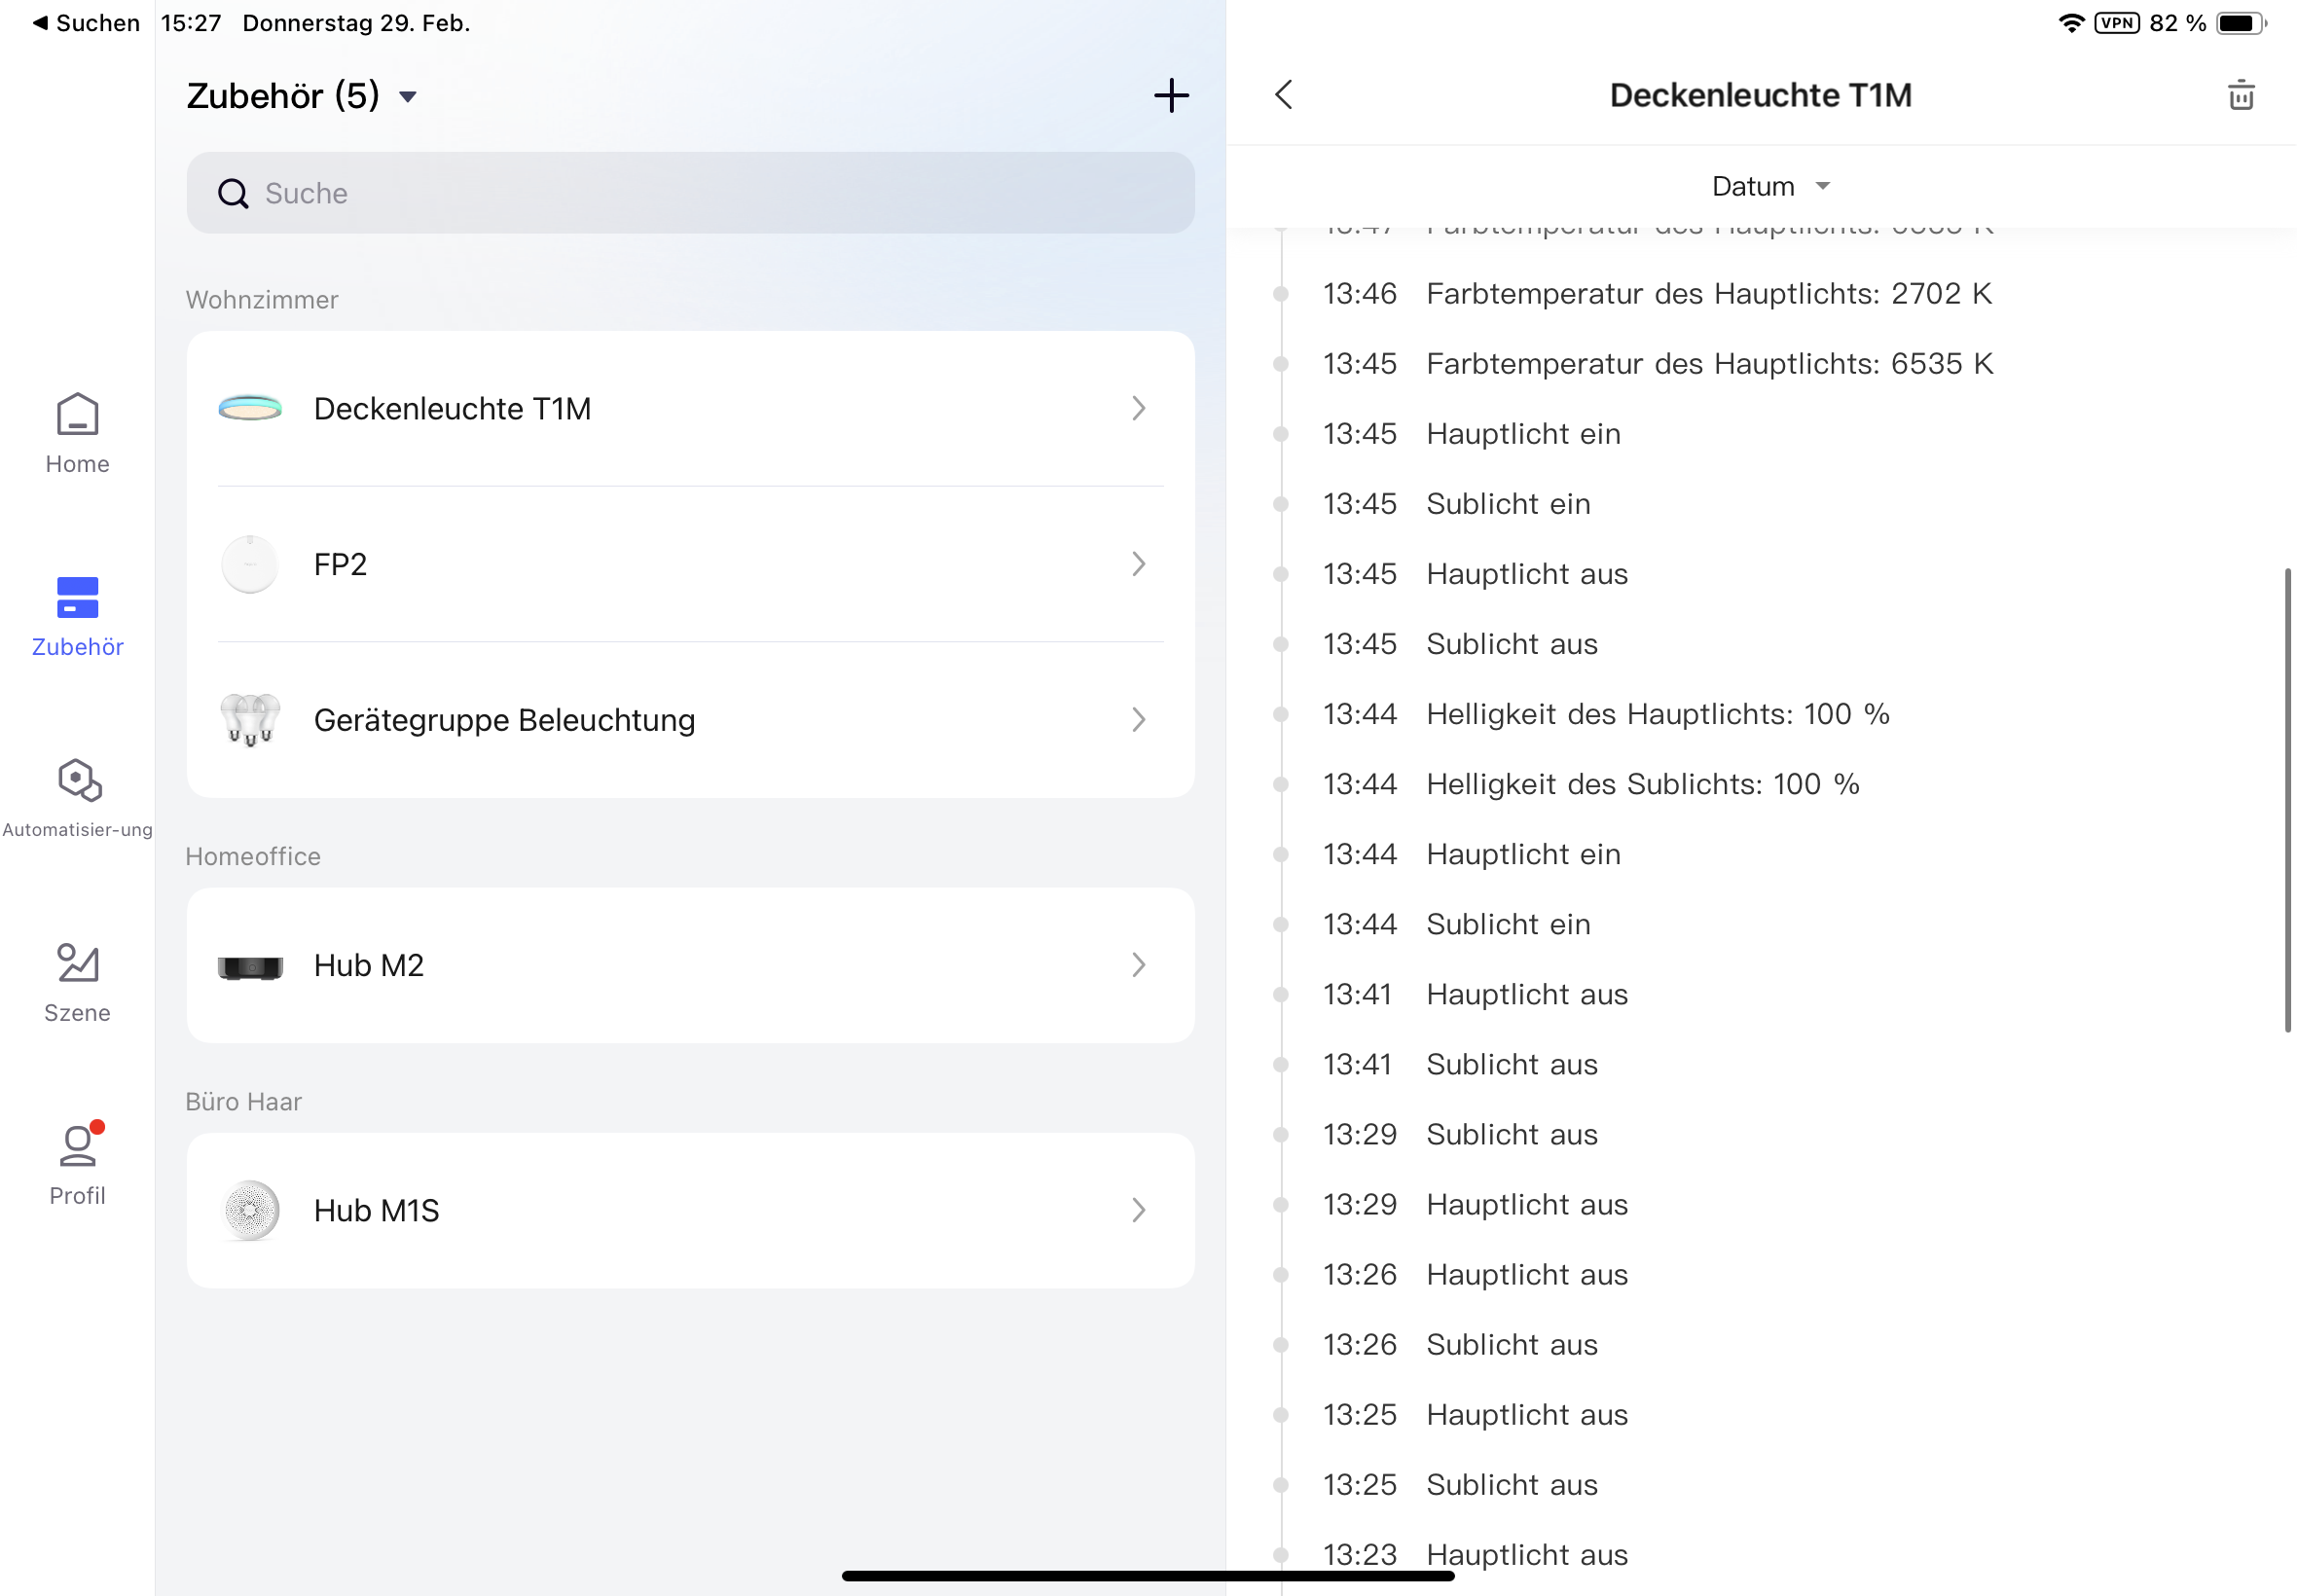Open Gerätegruppe Beleuchtung via its chevron

tap(1138, 720)
